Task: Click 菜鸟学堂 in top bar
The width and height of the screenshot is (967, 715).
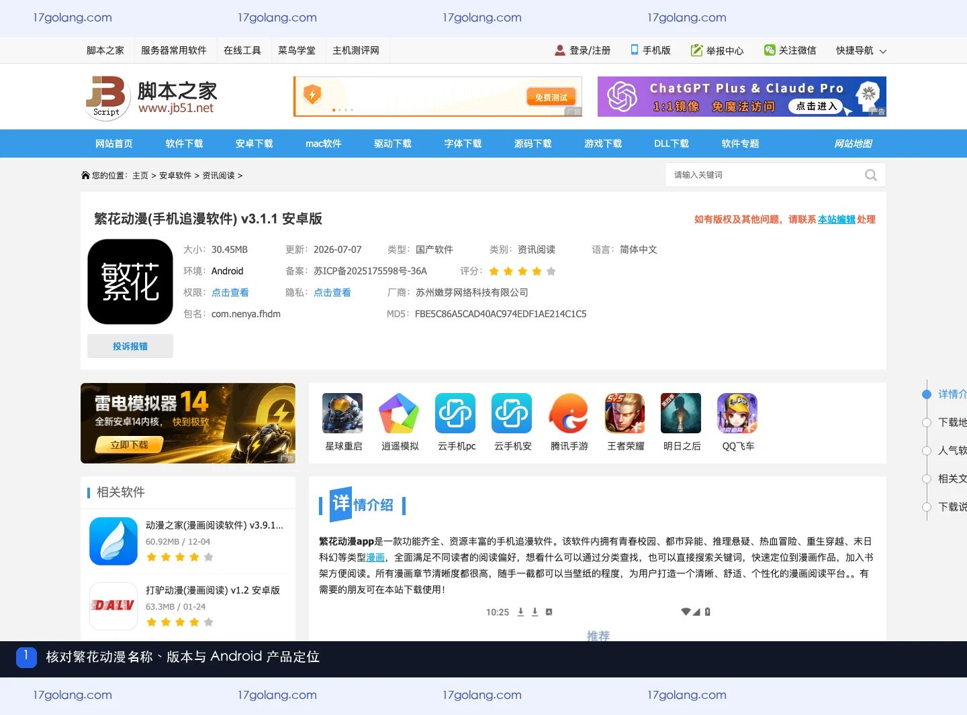Action: [297, 50]
